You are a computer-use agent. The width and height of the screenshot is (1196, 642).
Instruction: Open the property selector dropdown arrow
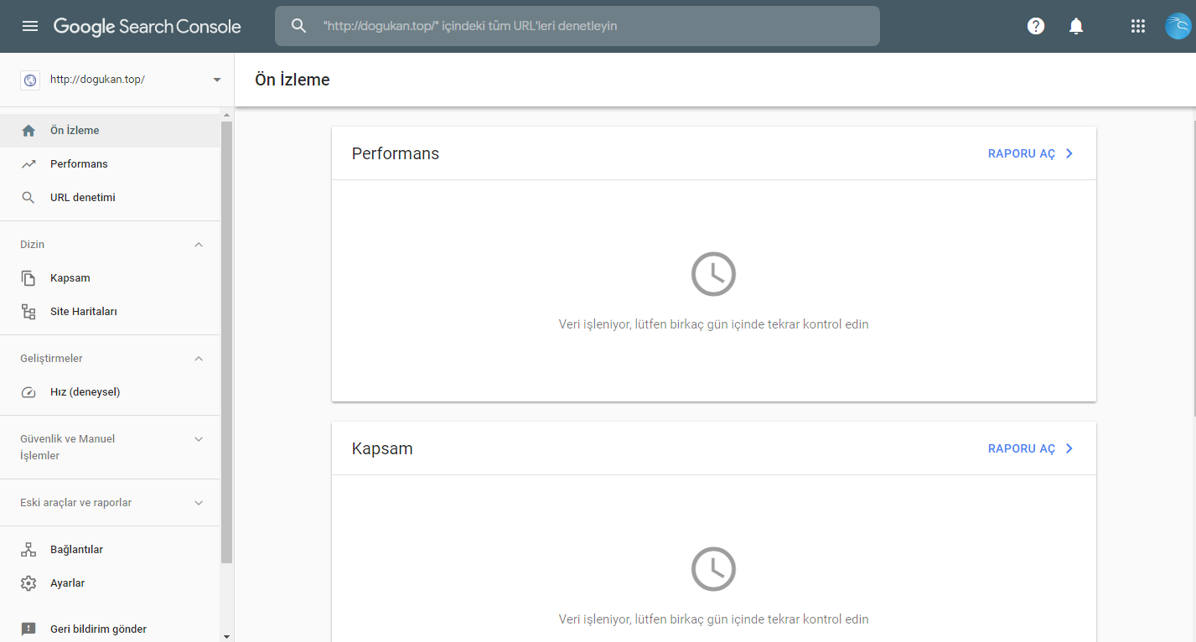pyautogui.click(x=217, y=80)
